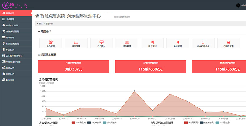Open 打印机管理 printer icon tile
The height and width of the screenshot is (126, 246).
click(x=228, y=42)
